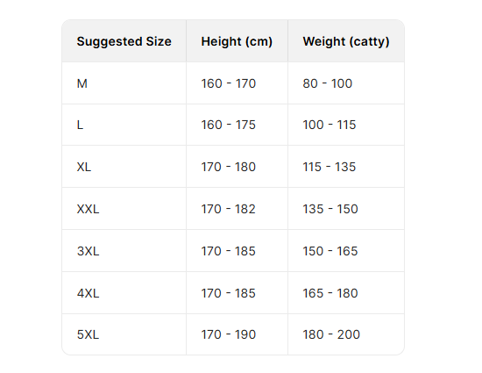Viewport: 482px width, 373px height.
Task: Select the XL size cell
Action: coord(124,167)
